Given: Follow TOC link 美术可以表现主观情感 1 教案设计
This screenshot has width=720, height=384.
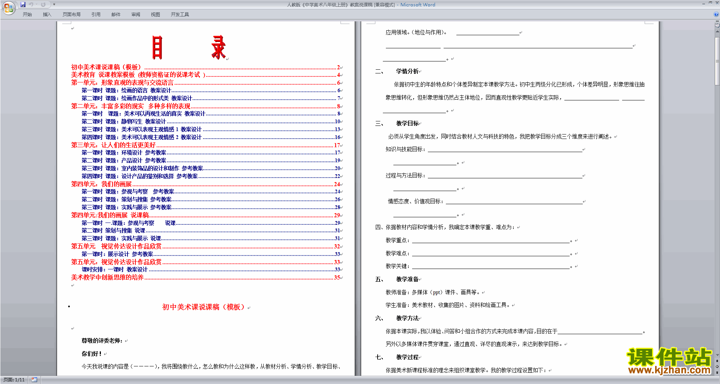Looking at the screenshot, I should tap(211, 129).
